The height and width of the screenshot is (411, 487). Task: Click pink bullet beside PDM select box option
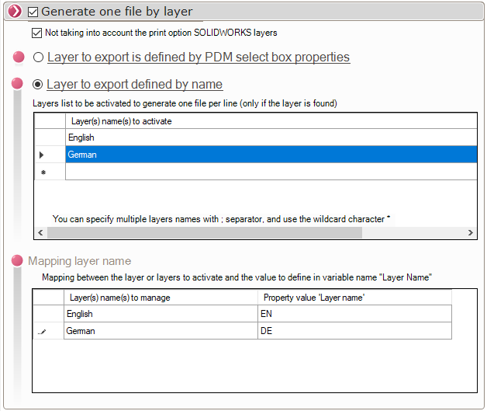pyautogui.click(x=19, y=57)
